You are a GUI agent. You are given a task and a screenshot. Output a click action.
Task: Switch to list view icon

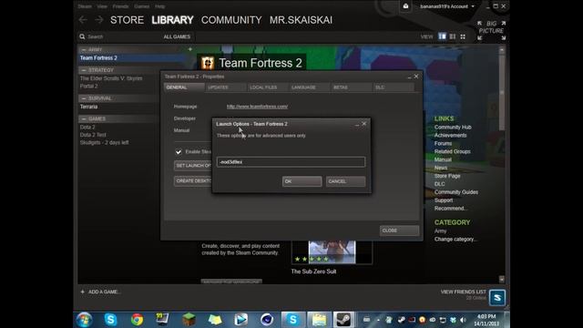(453, 36)
